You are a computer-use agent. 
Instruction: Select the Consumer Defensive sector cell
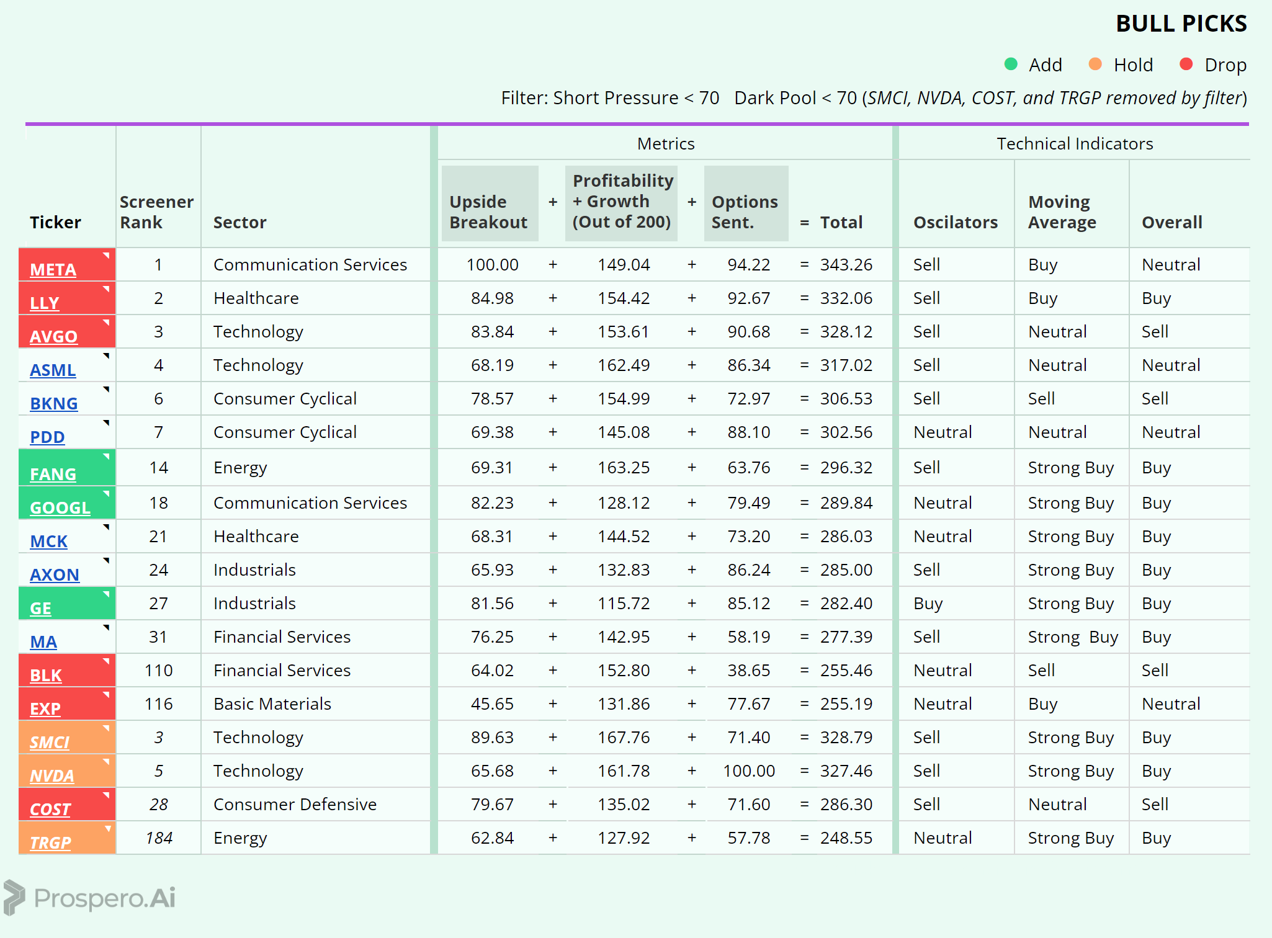pyautogui.click(x=295, y=805)
